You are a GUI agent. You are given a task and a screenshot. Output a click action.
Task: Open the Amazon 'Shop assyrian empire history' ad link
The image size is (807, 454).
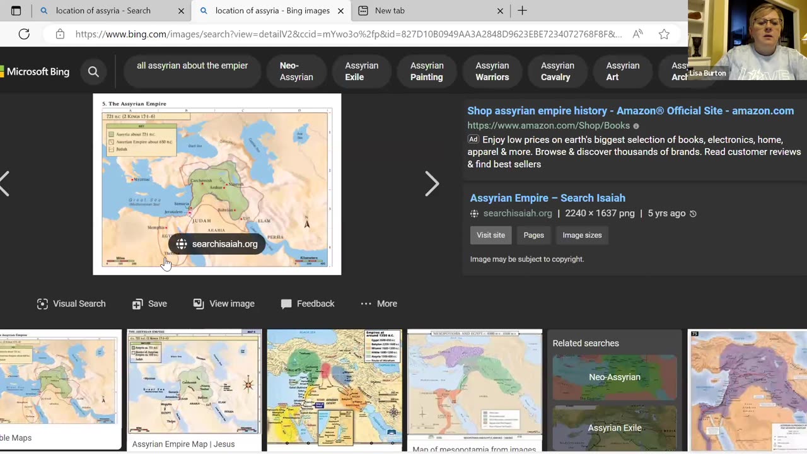(630, 111)
